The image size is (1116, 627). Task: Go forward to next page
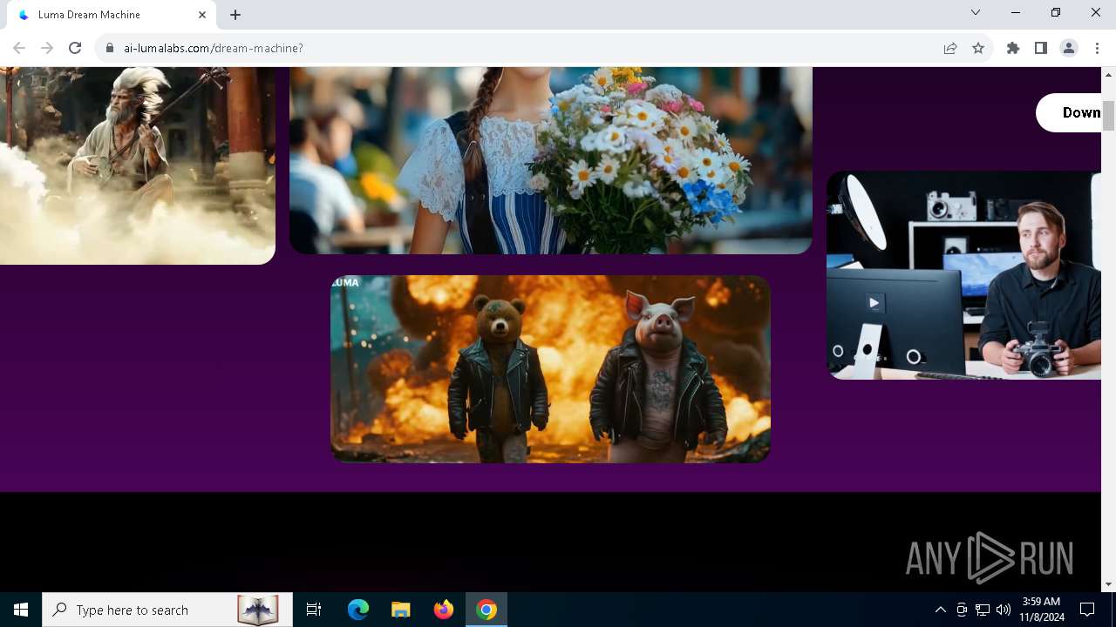tap(47, 48)
